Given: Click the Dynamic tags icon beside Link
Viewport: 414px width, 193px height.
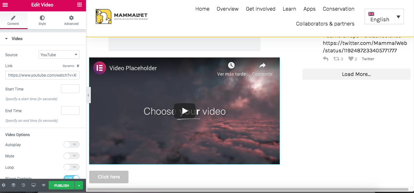Looking at the screenshot, I should 78,66.
